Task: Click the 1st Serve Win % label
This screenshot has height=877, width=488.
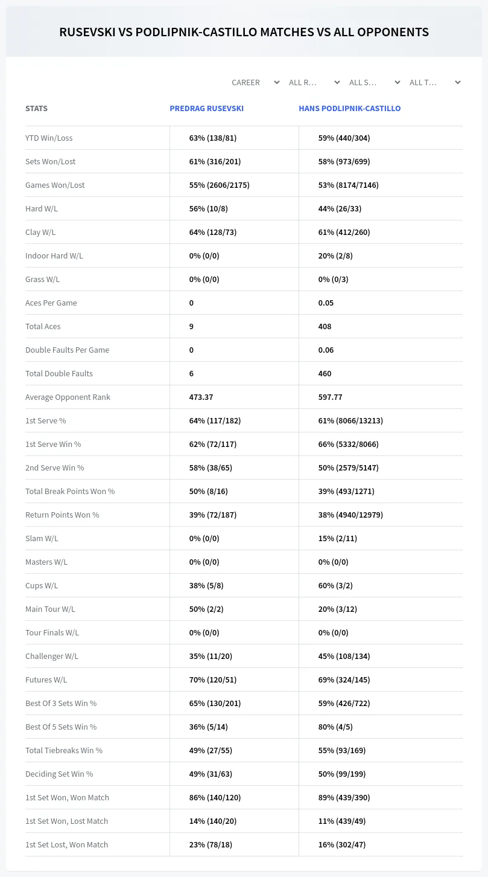Action: 53,444
